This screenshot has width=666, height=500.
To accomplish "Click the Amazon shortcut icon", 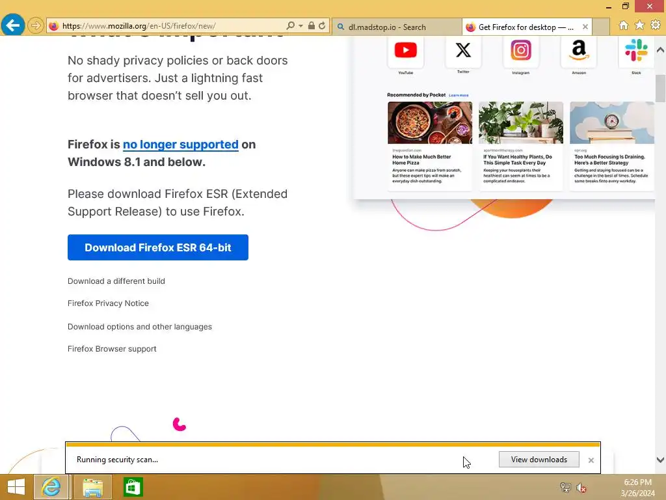I will (578, 51).
